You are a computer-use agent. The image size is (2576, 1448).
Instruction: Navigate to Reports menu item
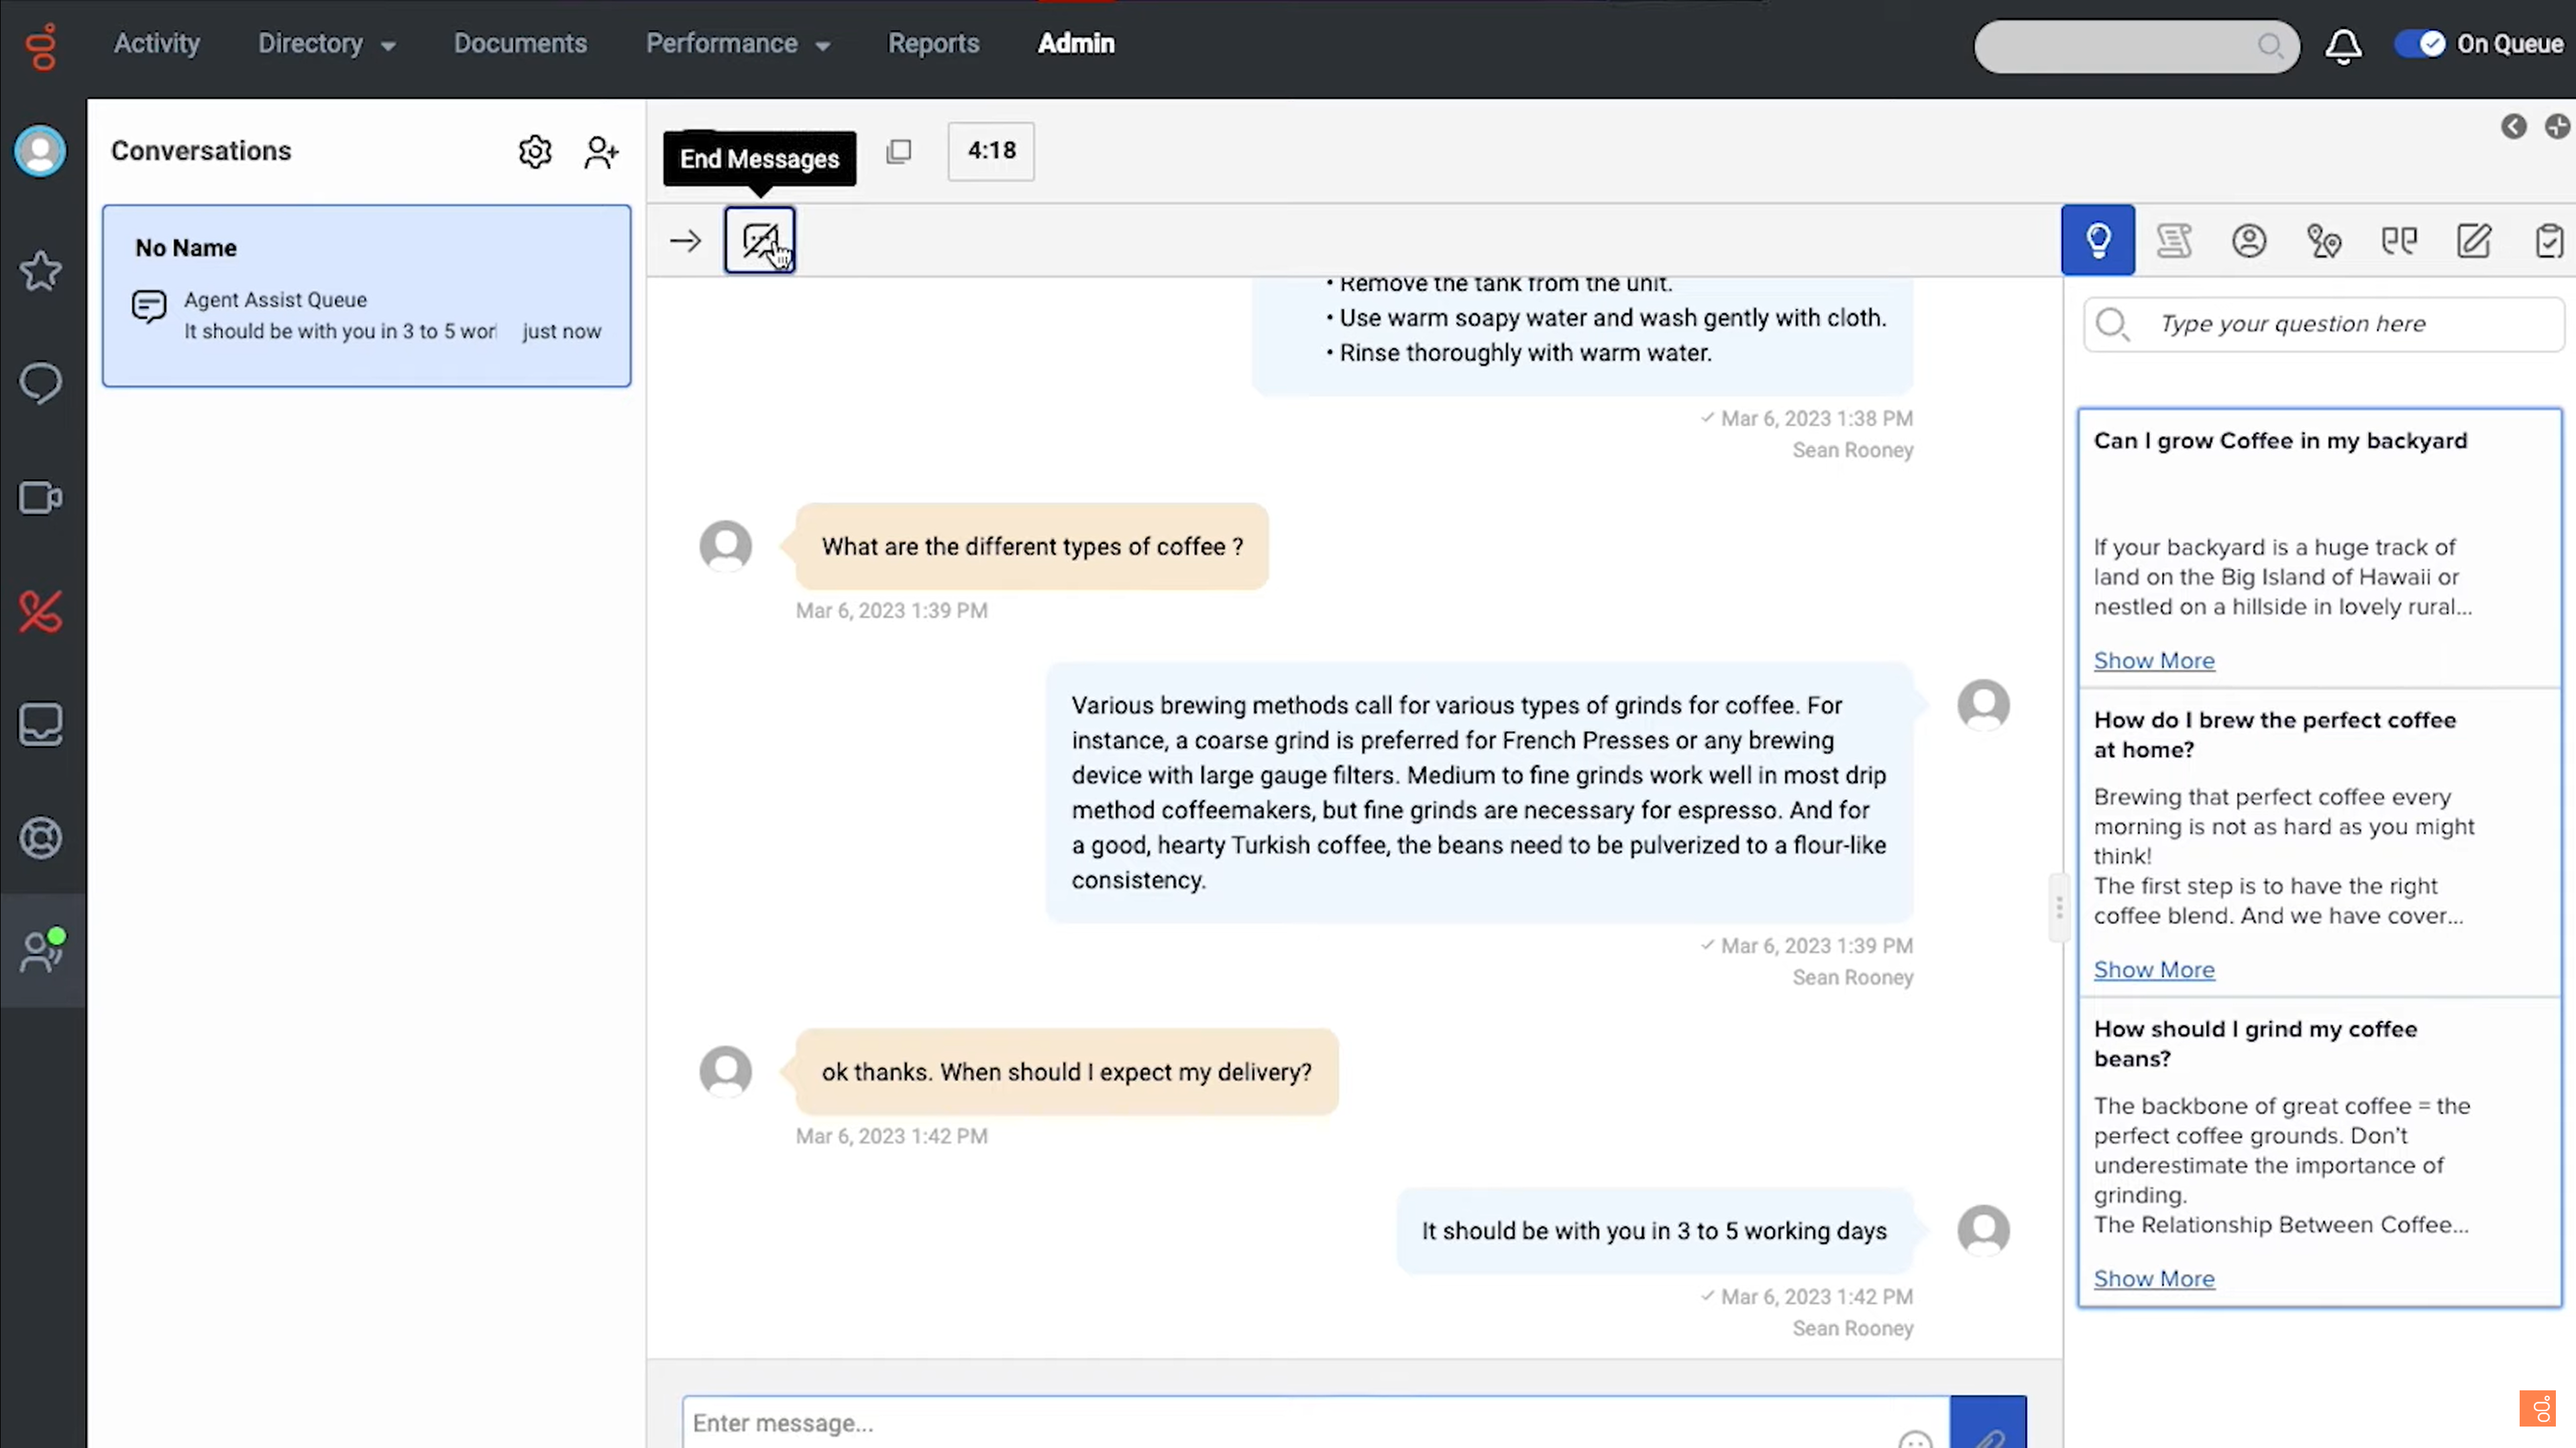coord(932,42)
